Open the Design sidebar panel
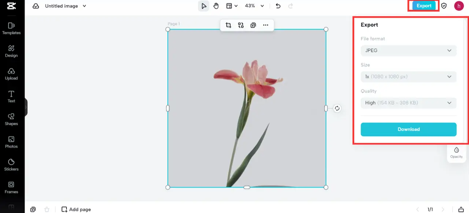This screenshot has height=213, width=469. (x=11, y=51)
